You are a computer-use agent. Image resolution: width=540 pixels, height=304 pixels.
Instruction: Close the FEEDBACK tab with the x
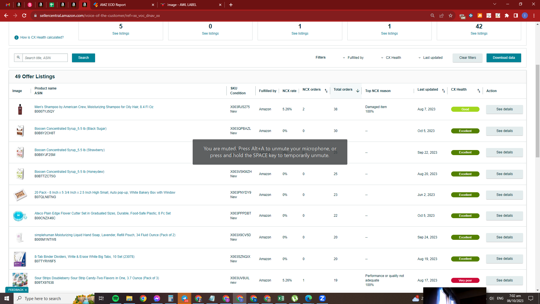(x=26, y=290)
